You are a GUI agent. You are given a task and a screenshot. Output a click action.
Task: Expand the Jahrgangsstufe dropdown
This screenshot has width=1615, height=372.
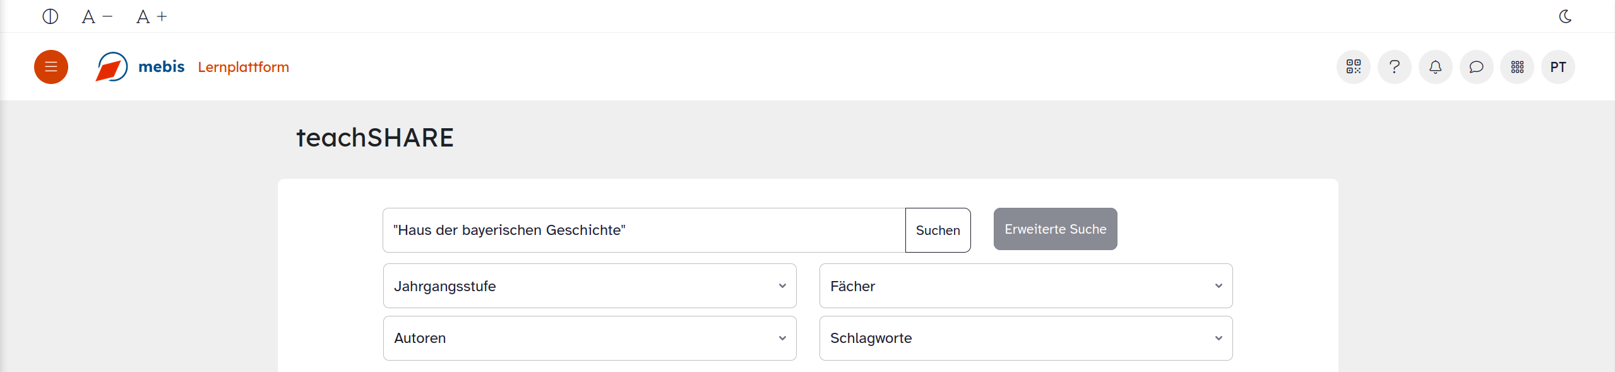tap(589, 286)
